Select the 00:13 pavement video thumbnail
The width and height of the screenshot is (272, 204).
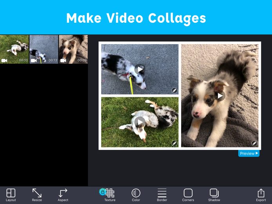pyautogui.click(x=44, y=49)
